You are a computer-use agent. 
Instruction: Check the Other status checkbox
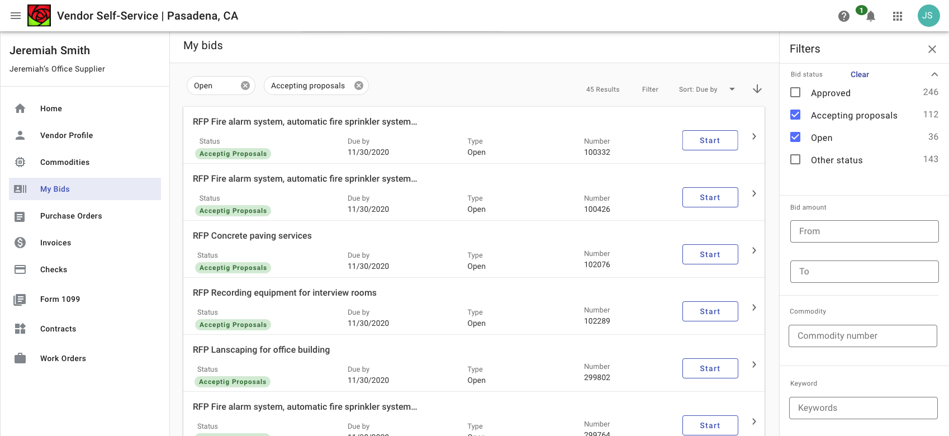pyautogui.click(x=795, y=159)
